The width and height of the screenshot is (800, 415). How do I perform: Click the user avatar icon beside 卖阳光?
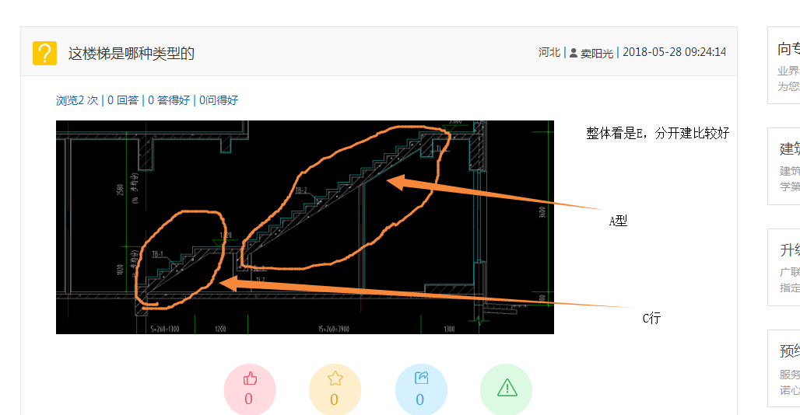574,53
